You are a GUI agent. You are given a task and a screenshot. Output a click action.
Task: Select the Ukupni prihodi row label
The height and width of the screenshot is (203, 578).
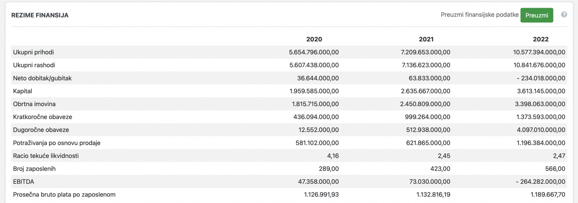point(33,52)
